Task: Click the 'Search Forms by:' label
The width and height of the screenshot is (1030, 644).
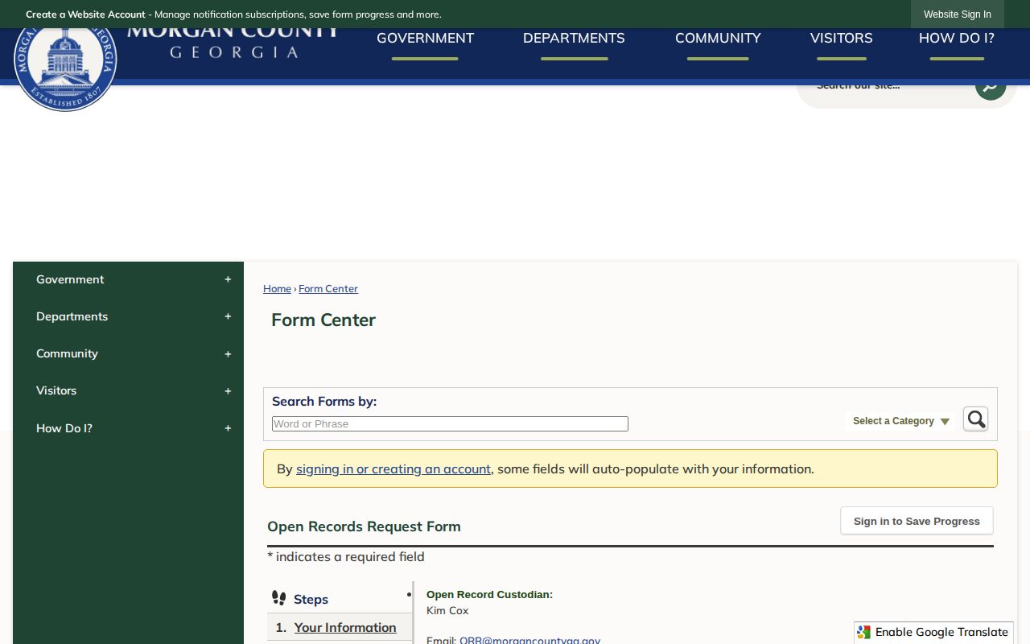Action: 324,402
